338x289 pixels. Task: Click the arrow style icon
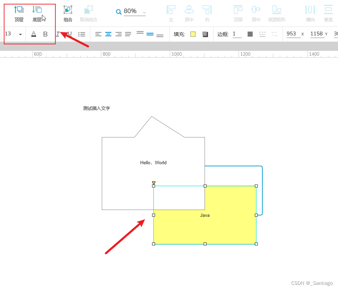[x=274, y=34]
